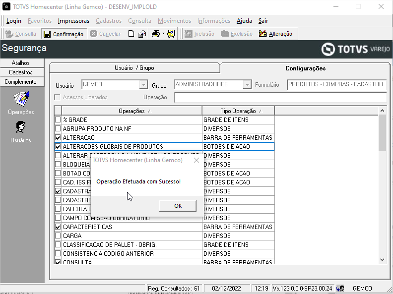Click the Reg. Consultados : 61 status
The image size is (393, 294).
(x=174, y=289)
